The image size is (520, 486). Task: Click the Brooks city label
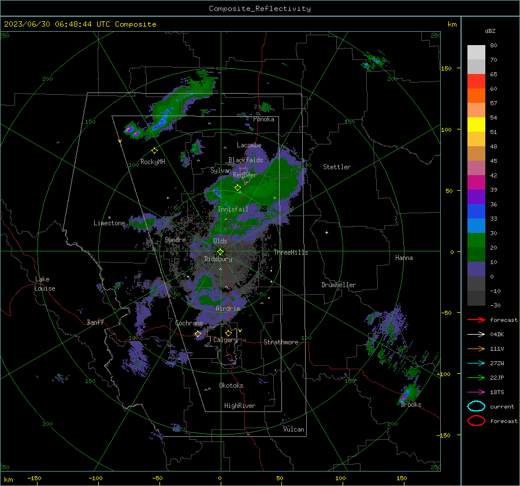tap(411, 405)
